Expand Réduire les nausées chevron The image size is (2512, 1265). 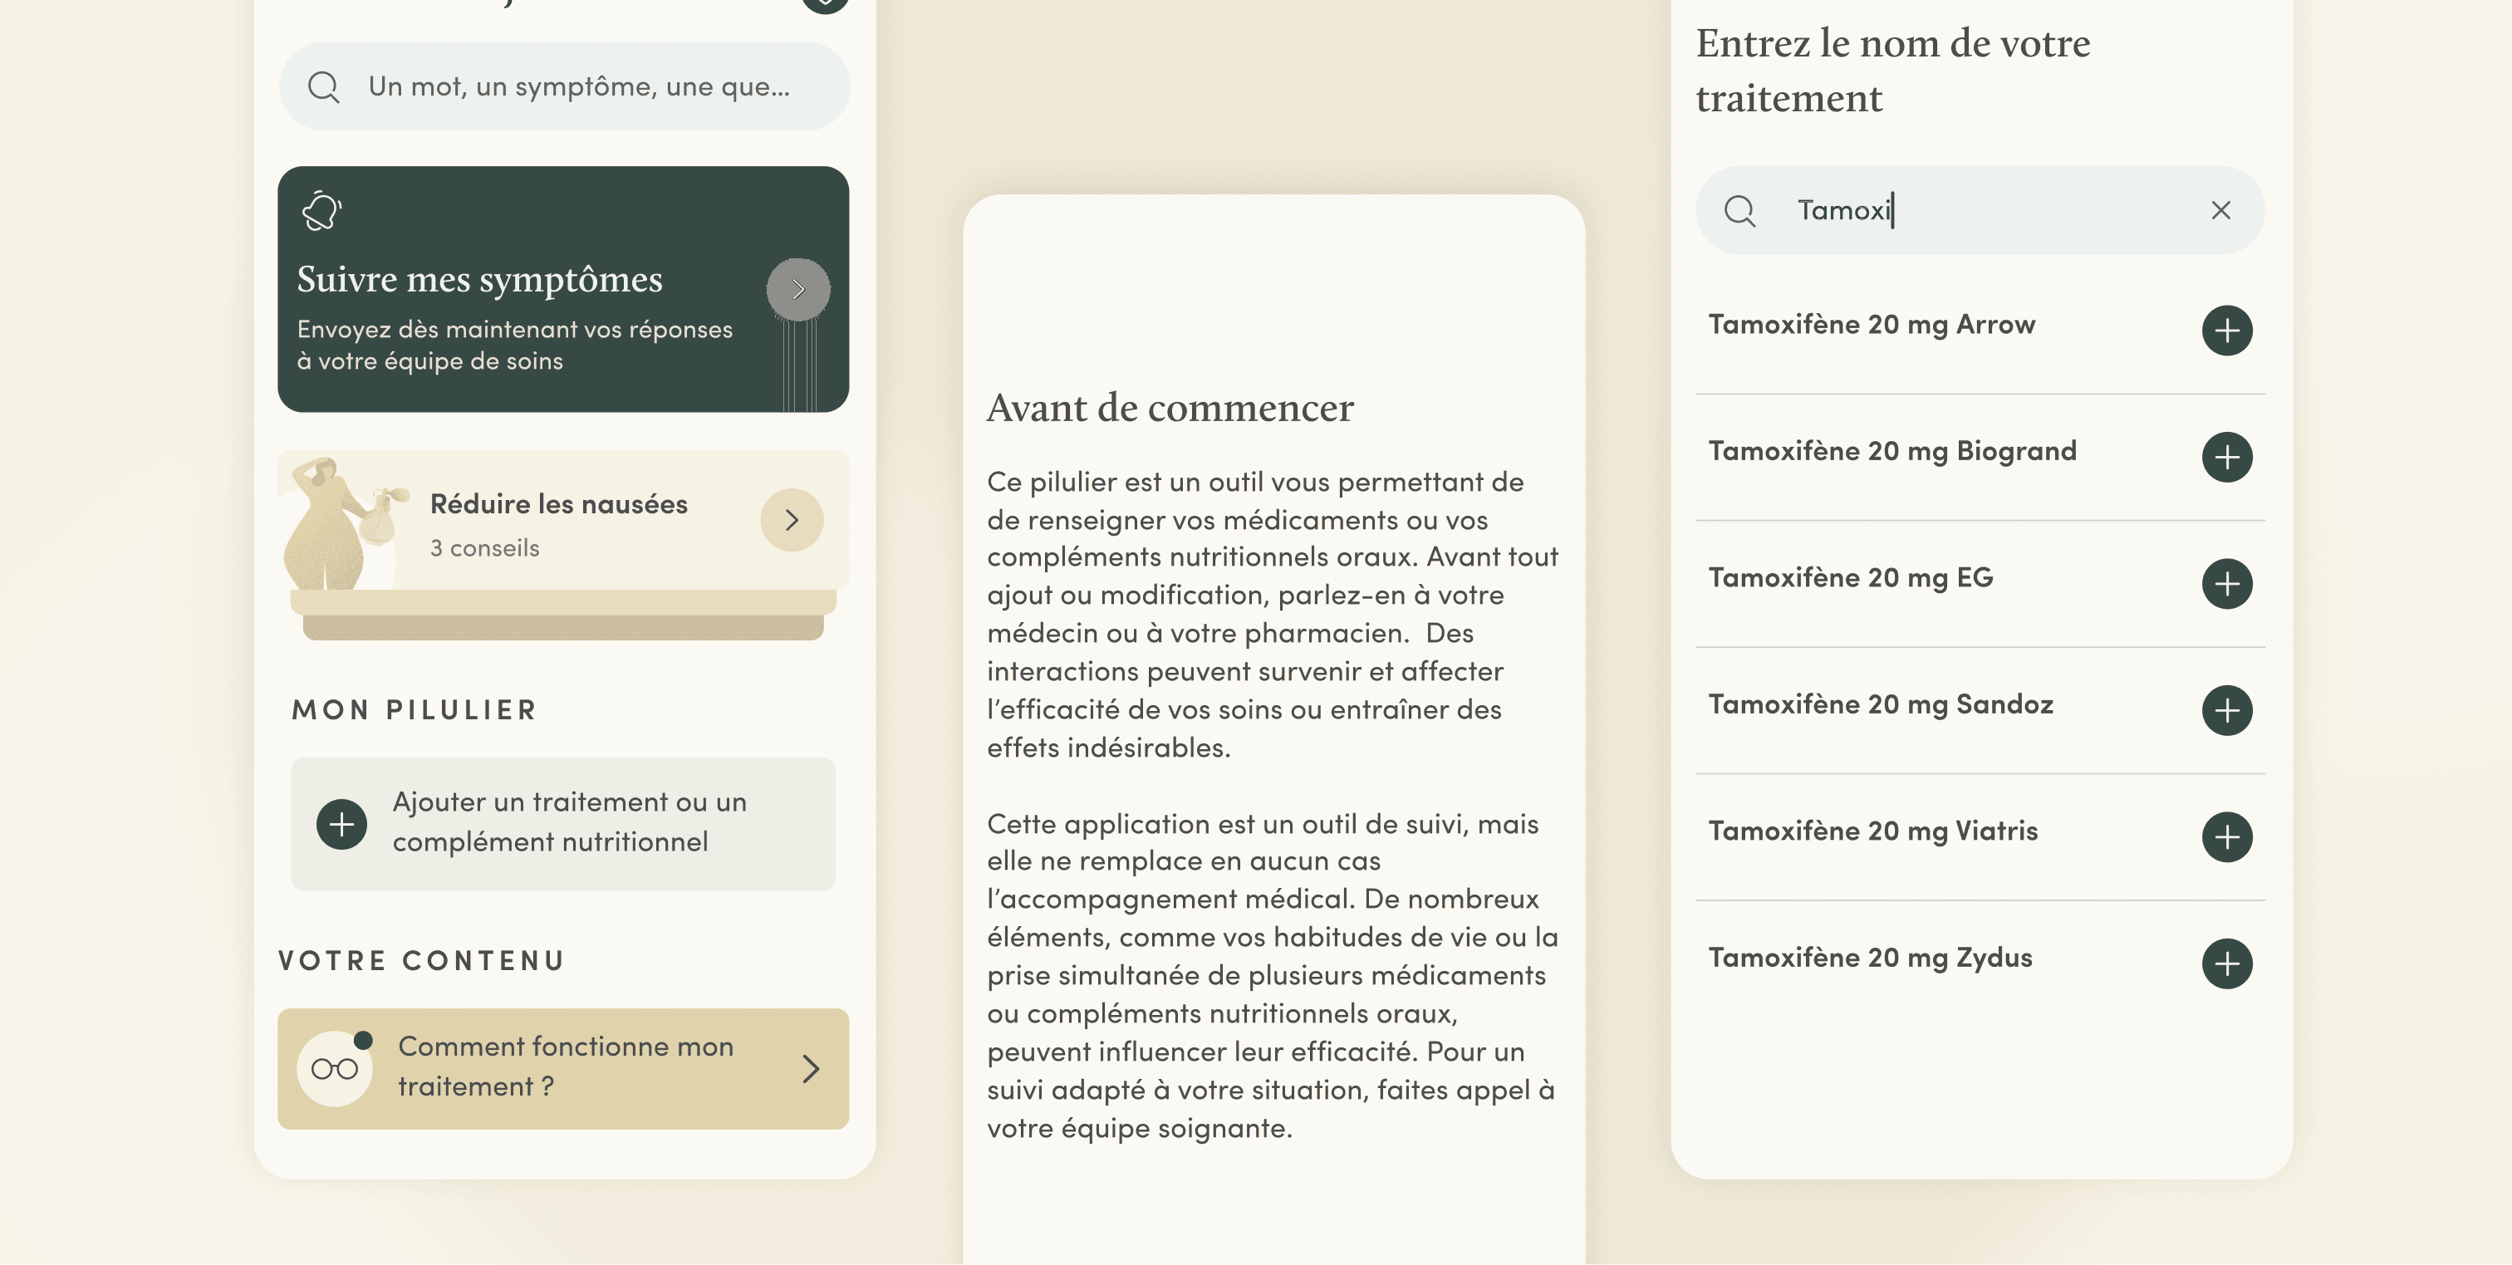coord(792,520)
